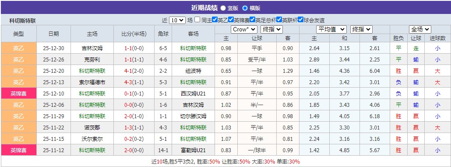Click handicap 一/球半
Viewport: 451px width, 167px height.
(x=257, y=150)
